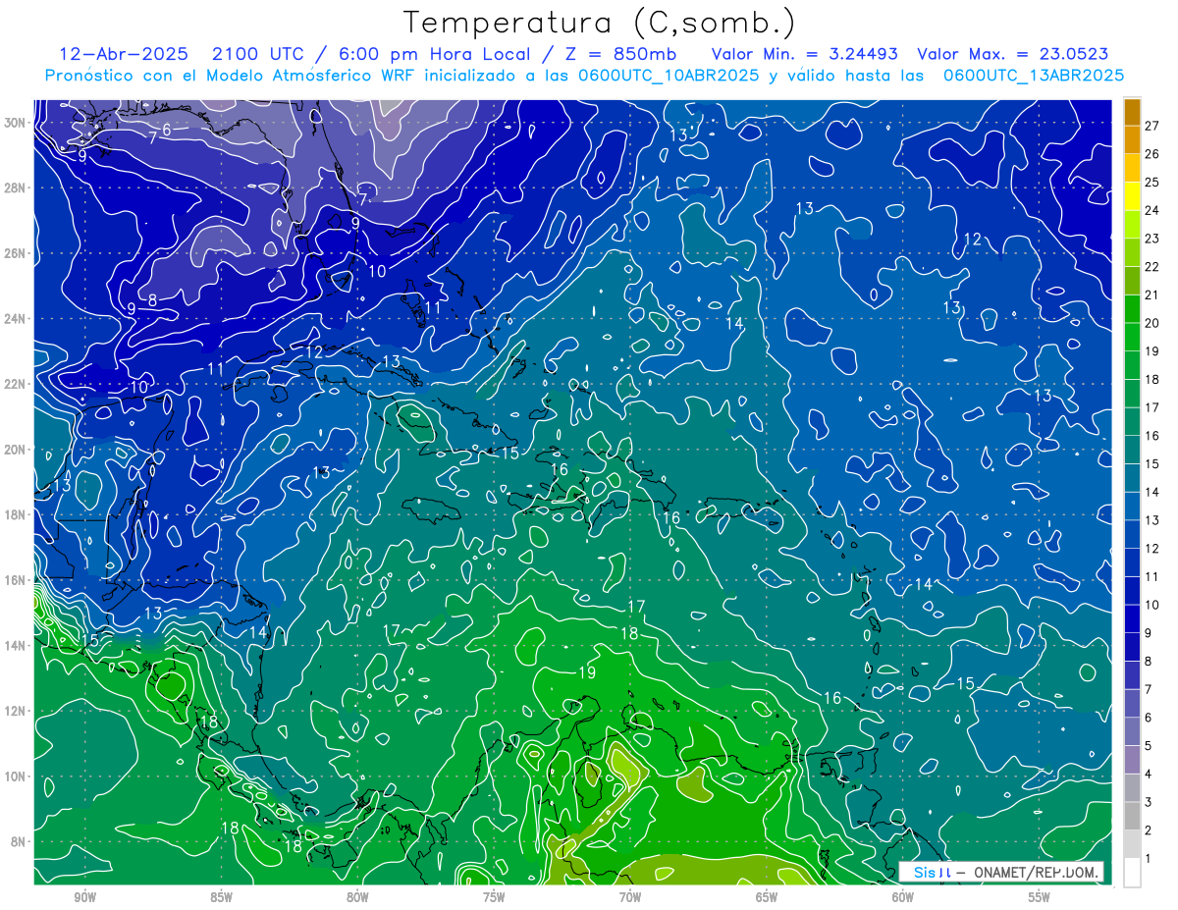
Task: Click the '70W' longitude axis label
Action: (x=630, y=897)
